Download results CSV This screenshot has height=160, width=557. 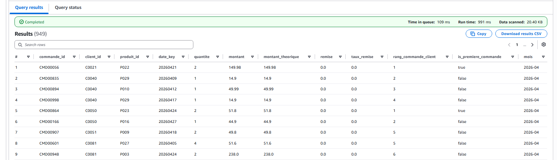[x=521, y=34]
